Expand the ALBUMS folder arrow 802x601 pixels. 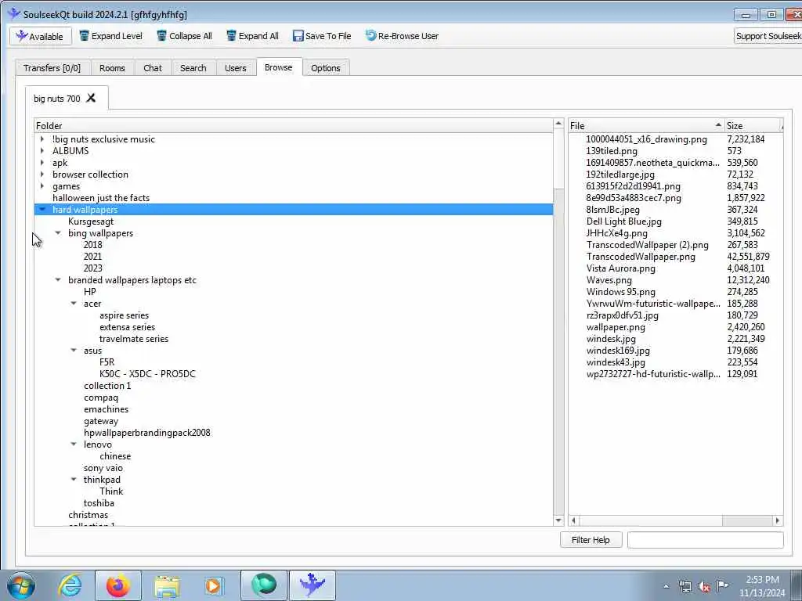(42, 151)
